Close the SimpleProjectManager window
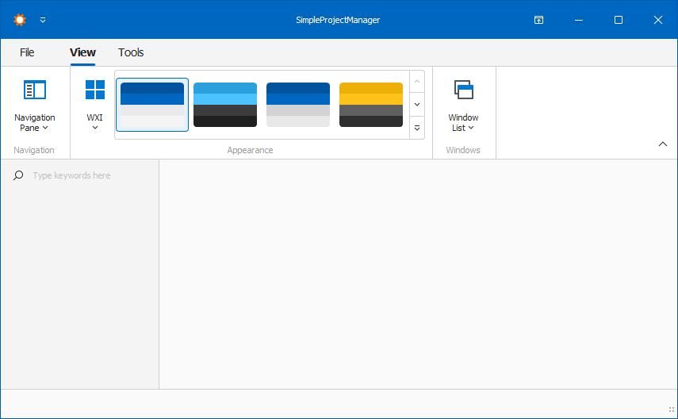The height and width of the screenshot is (419, 678). pos(658,20)
